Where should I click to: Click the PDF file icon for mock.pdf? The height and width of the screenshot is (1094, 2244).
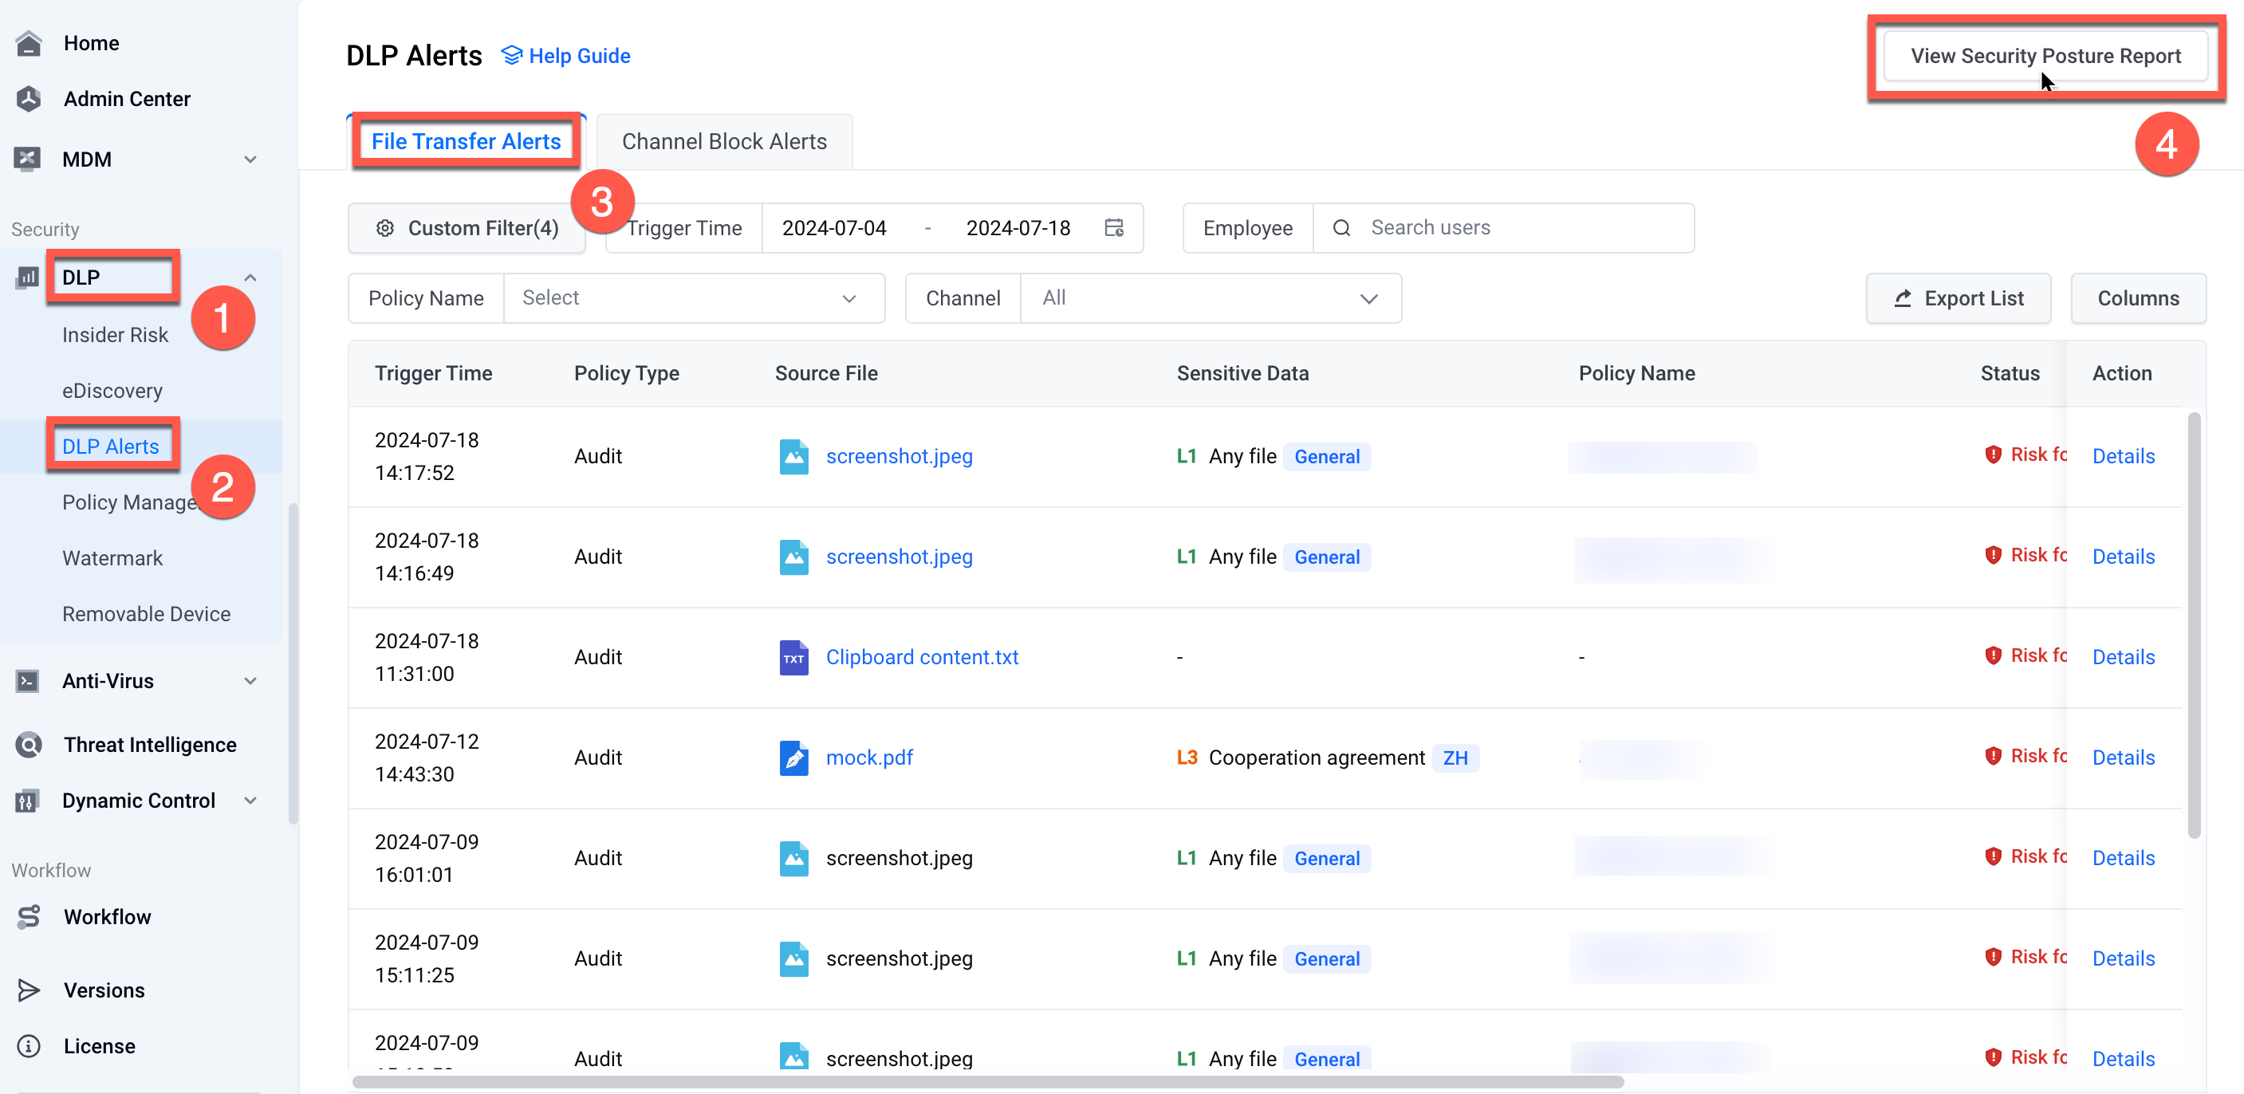click(x=793, y=758)
